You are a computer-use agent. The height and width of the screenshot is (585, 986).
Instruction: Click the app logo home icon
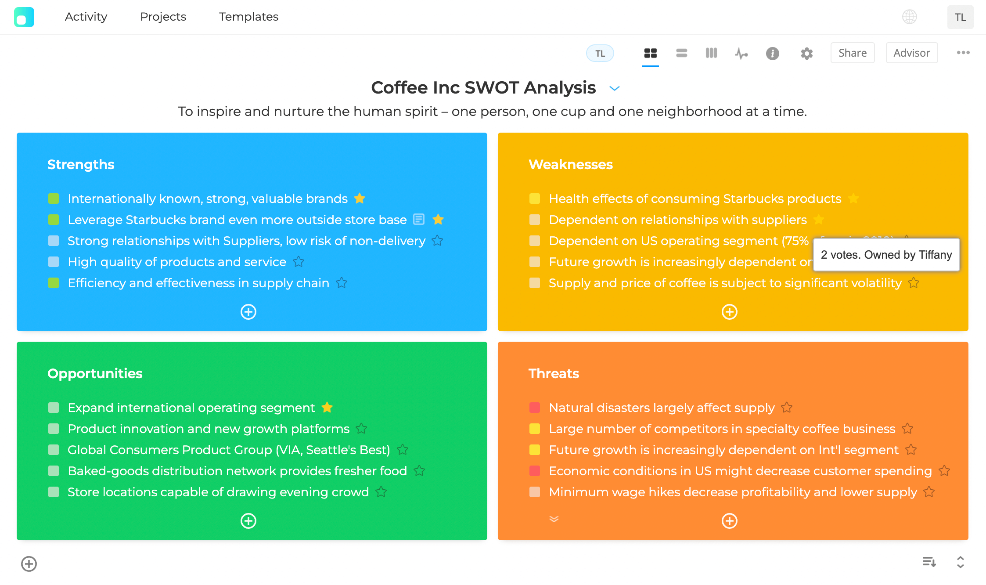pos(24,17)
